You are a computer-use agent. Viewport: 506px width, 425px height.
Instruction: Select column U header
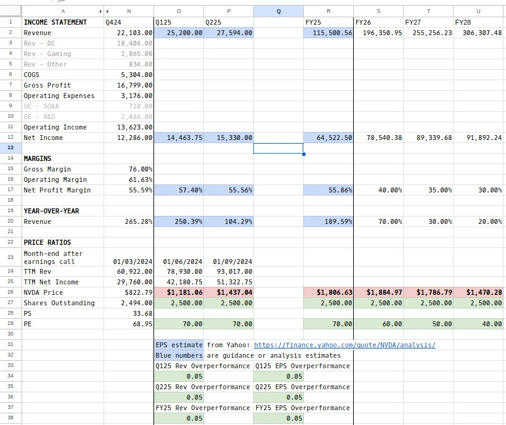(x=478, y=11)
